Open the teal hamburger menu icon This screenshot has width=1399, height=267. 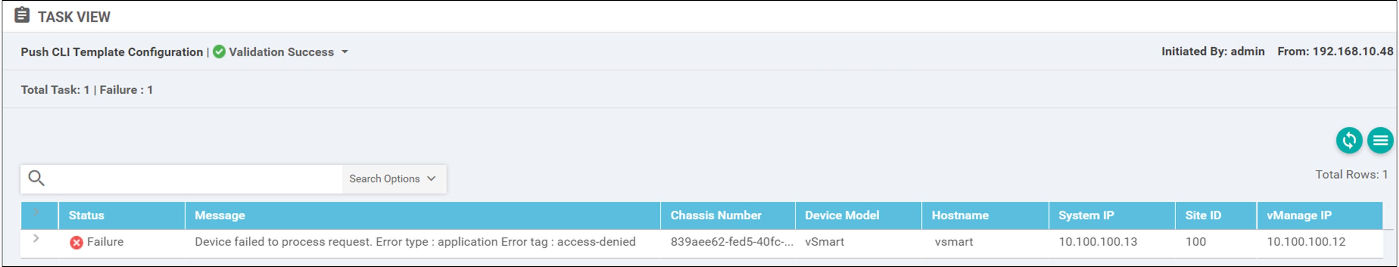tap(1380, 141)
